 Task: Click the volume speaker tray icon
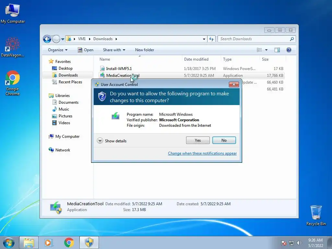tap(299, 243)
